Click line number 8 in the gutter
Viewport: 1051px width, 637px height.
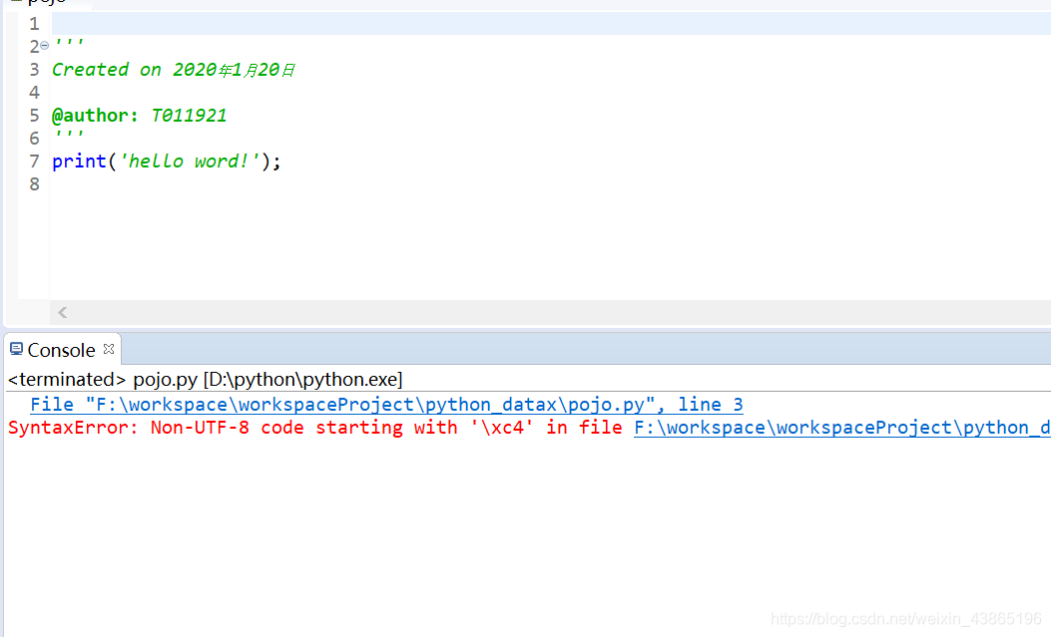34,184
